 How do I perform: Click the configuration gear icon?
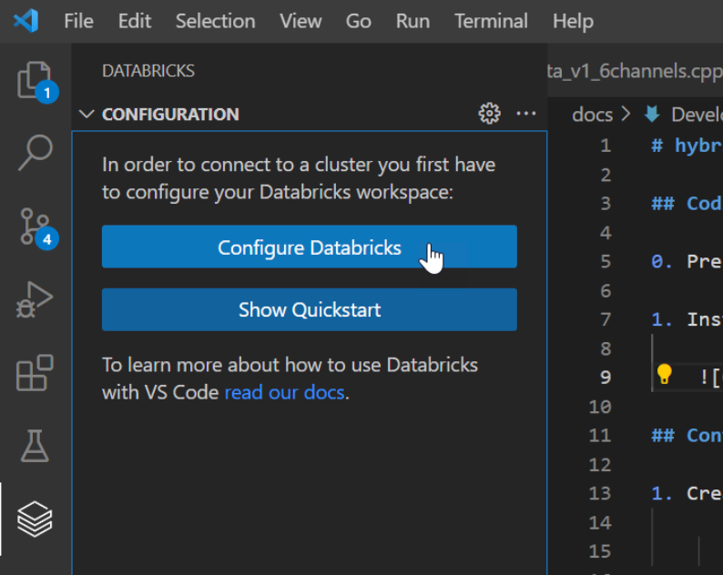pos(490,114)
